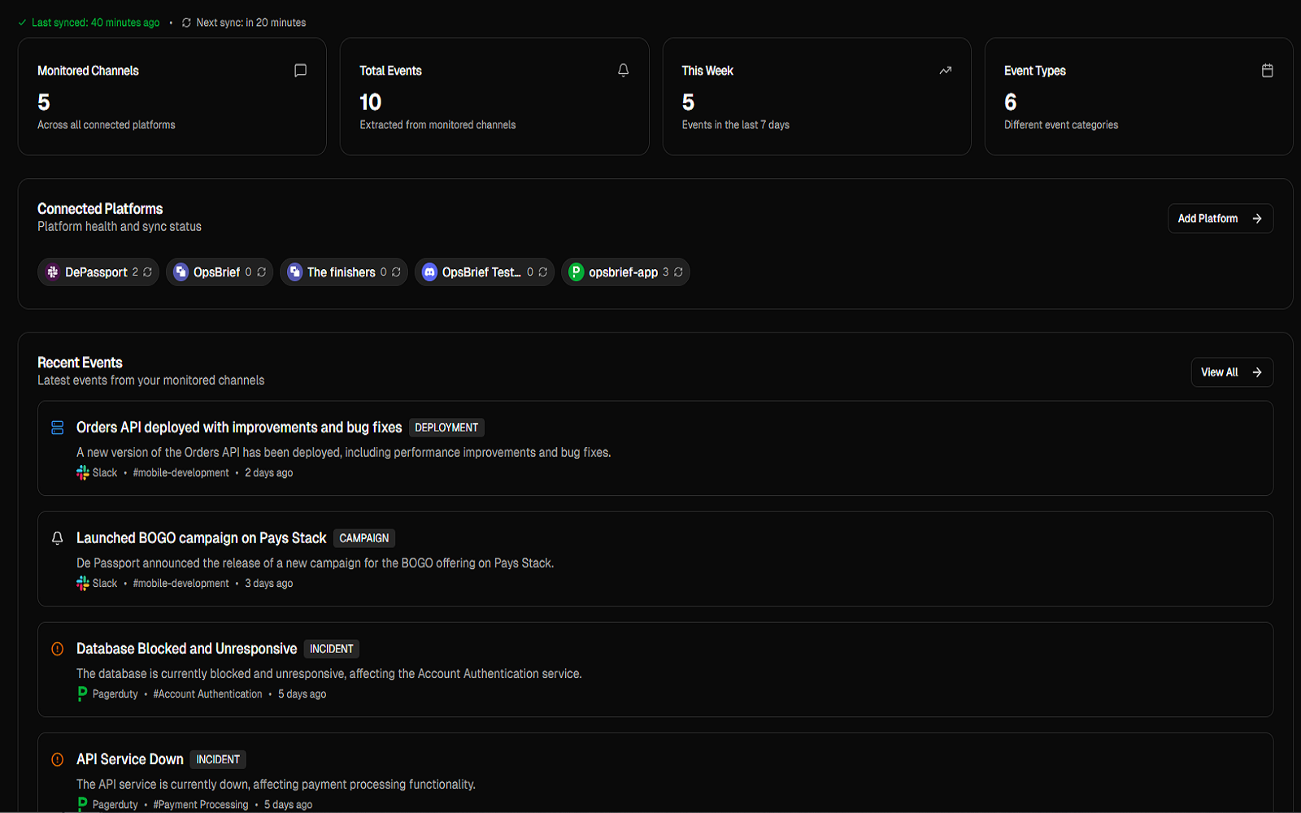This screenshot has height=813, width=1301.
Task: Click 'Last synced: 40 minutes ago' status
Action: (96, 23)
